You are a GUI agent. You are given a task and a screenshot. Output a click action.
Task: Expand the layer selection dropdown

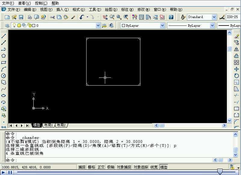(98, 26)
